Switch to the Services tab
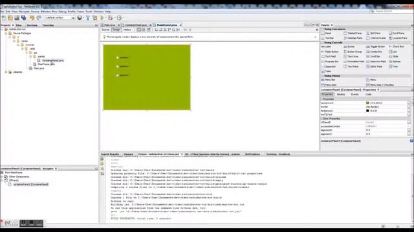414x232 pixels. click(32, 25)
